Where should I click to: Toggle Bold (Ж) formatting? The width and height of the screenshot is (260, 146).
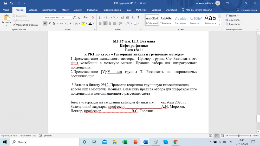pos(45,23)
